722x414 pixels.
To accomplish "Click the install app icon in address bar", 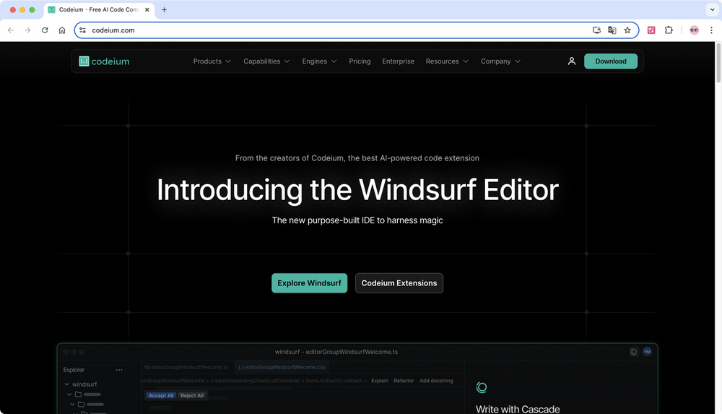I will tap(596, 30).
